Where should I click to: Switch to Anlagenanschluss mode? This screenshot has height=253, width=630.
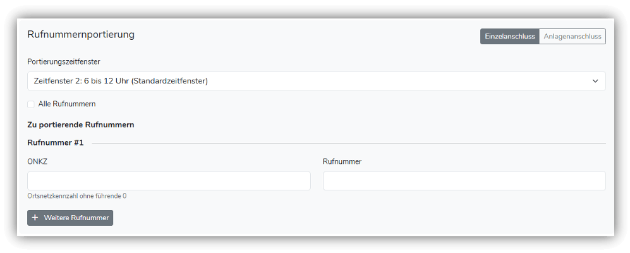(572, 37)
